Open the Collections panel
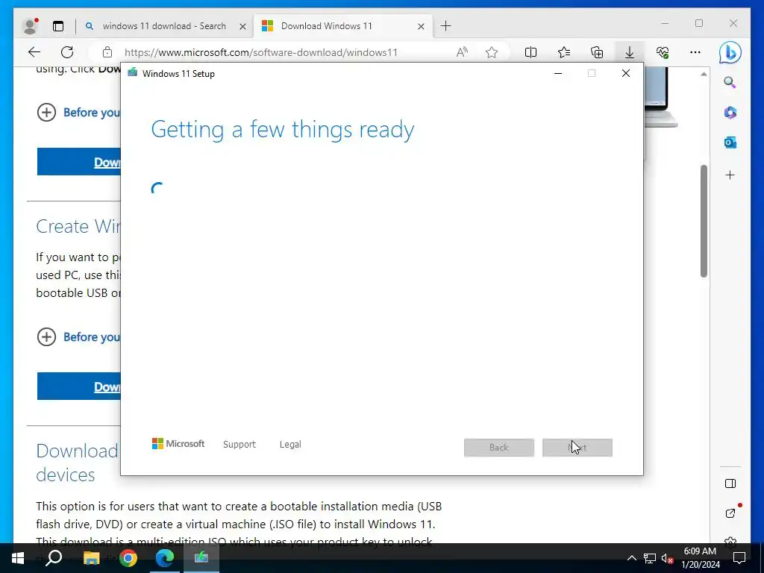The height and width of the screenshot is (573, 764). [x=597, y=52]
